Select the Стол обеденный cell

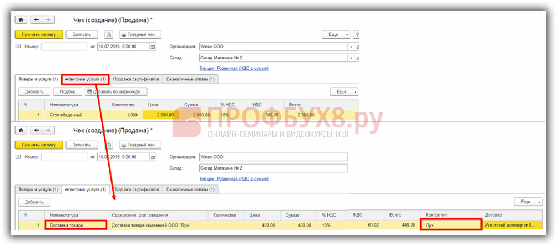pyautogui.click(x=75, y=115)
